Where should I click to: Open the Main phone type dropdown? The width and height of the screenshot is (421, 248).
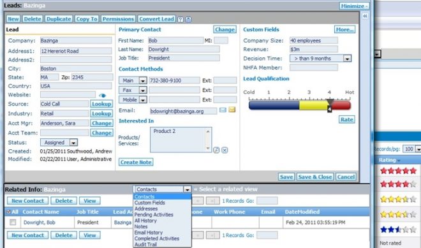143,80
